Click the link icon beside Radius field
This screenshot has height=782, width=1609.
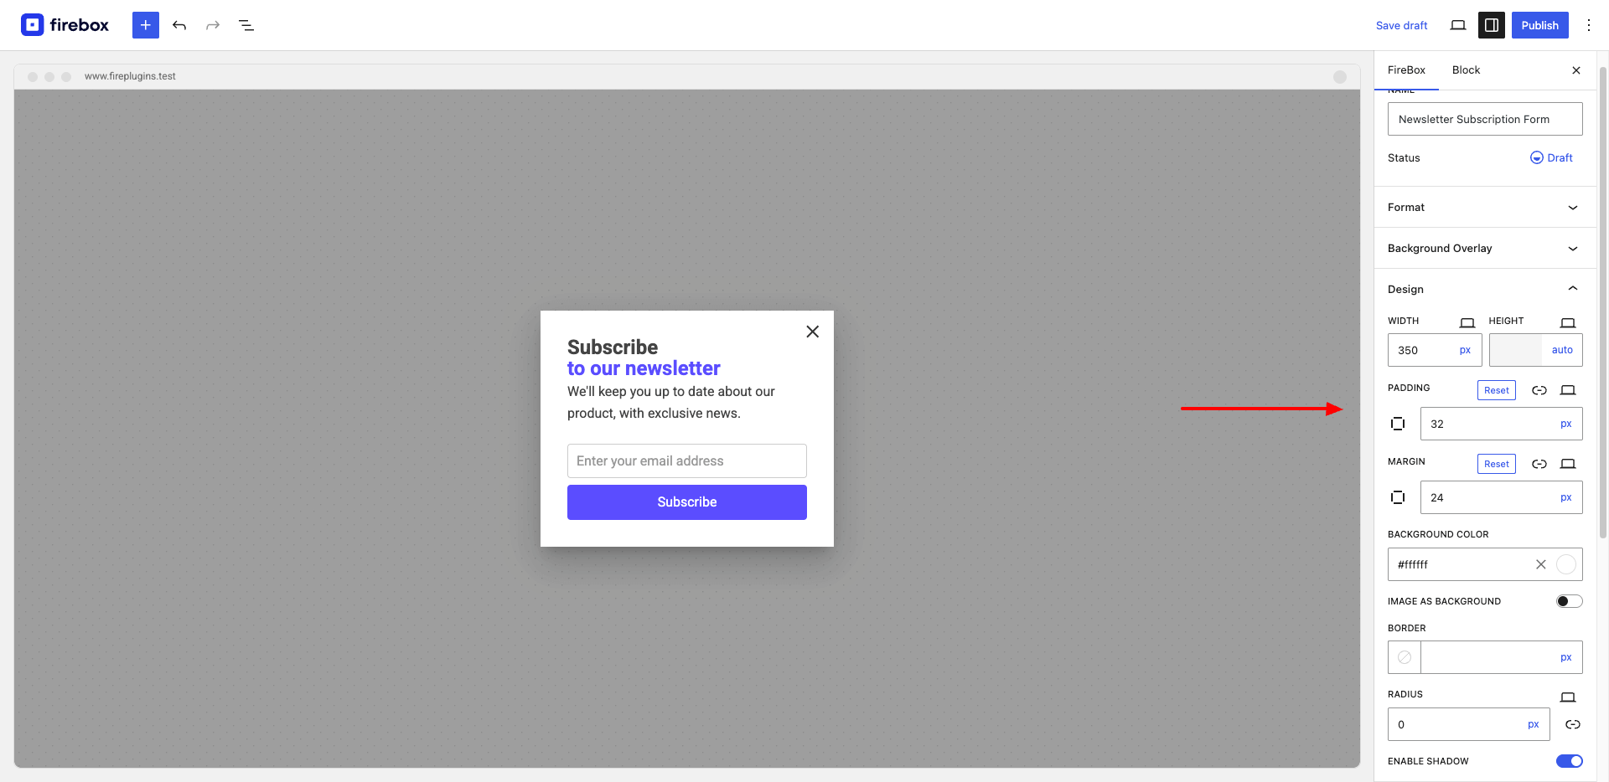point(1573,724)
